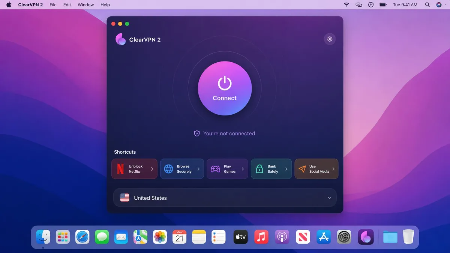Expand the Unblock Netflix shortcut chevron
Screen dimensions: 450x253
[152, 169]
